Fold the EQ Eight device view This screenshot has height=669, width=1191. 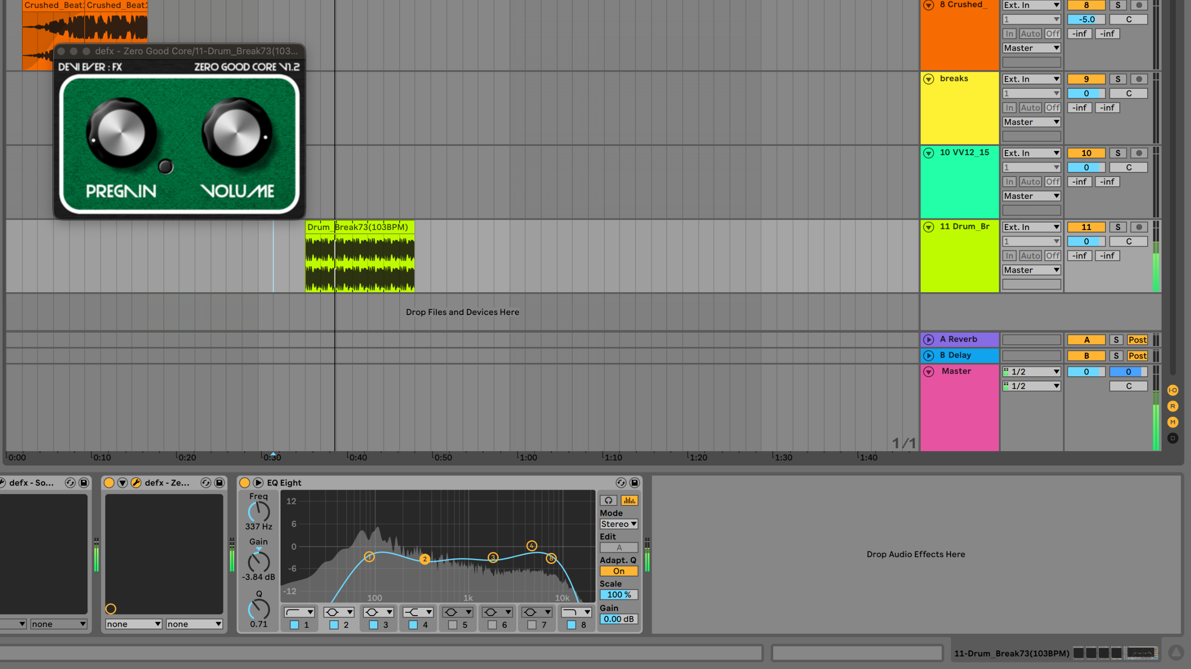click(x=259, y=483)
